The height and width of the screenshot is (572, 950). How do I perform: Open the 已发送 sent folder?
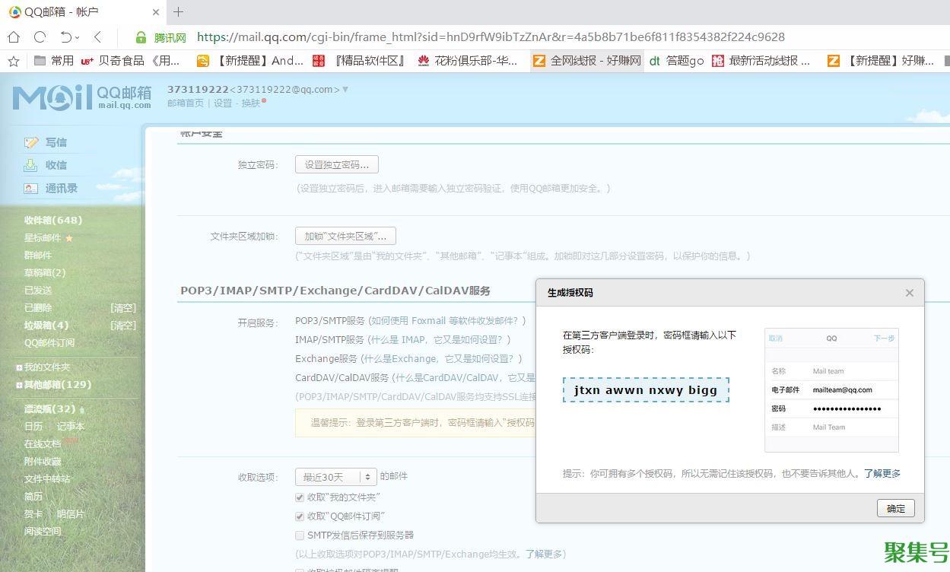[38, 291]
